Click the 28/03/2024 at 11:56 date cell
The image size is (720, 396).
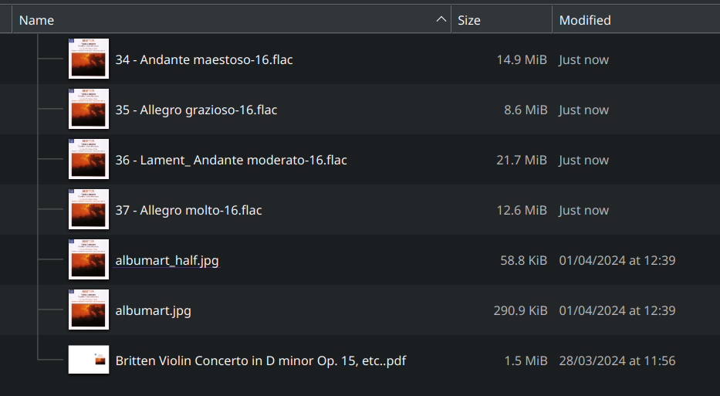tap(617, 360)
